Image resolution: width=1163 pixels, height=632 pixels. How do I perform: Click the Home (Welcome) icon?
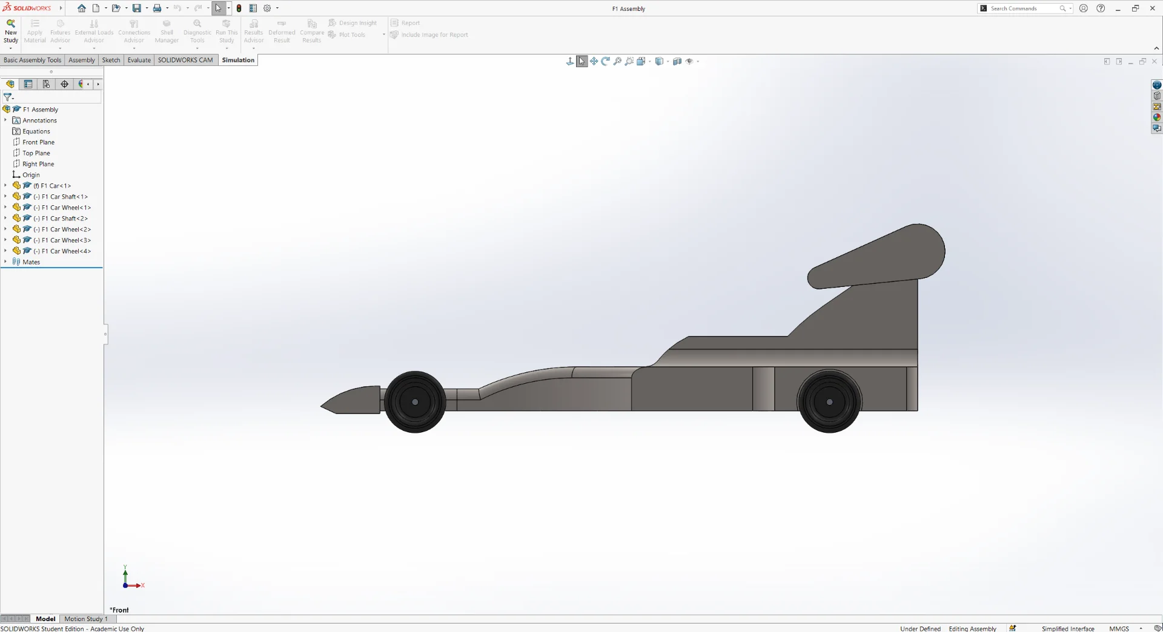click(82, 8)
